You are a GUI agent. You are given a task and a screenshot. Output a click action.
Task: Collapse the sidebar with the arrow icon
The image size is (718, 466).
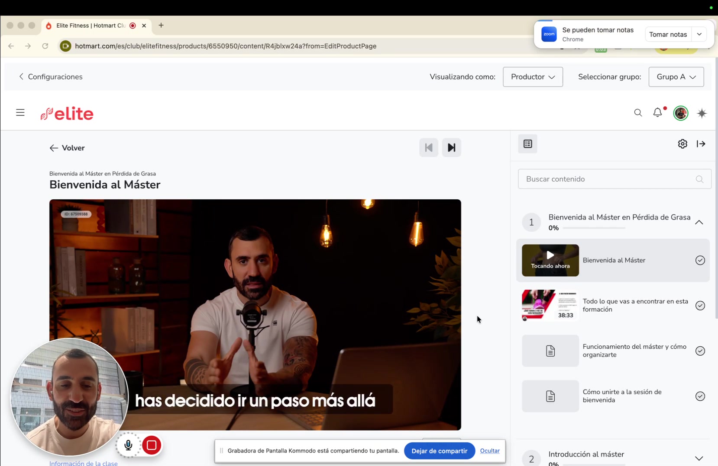click(x=701, y=144)
